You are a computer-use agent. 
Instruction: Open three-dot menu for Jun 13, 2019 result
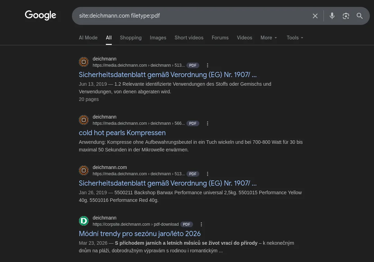point(208,65)
